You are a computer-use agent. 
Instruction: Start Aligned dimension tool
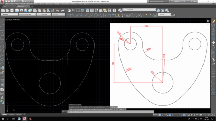click(73, 15)
